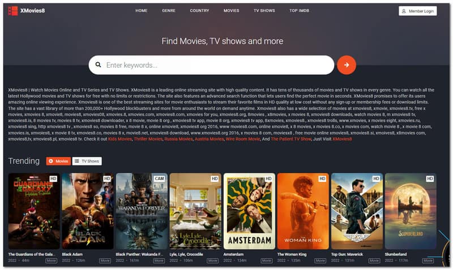The height and width of the screenshot is (270, 453).
Task: Click the Lyle, Lyle, Crocodile title
Action: (x=186, y=254)
